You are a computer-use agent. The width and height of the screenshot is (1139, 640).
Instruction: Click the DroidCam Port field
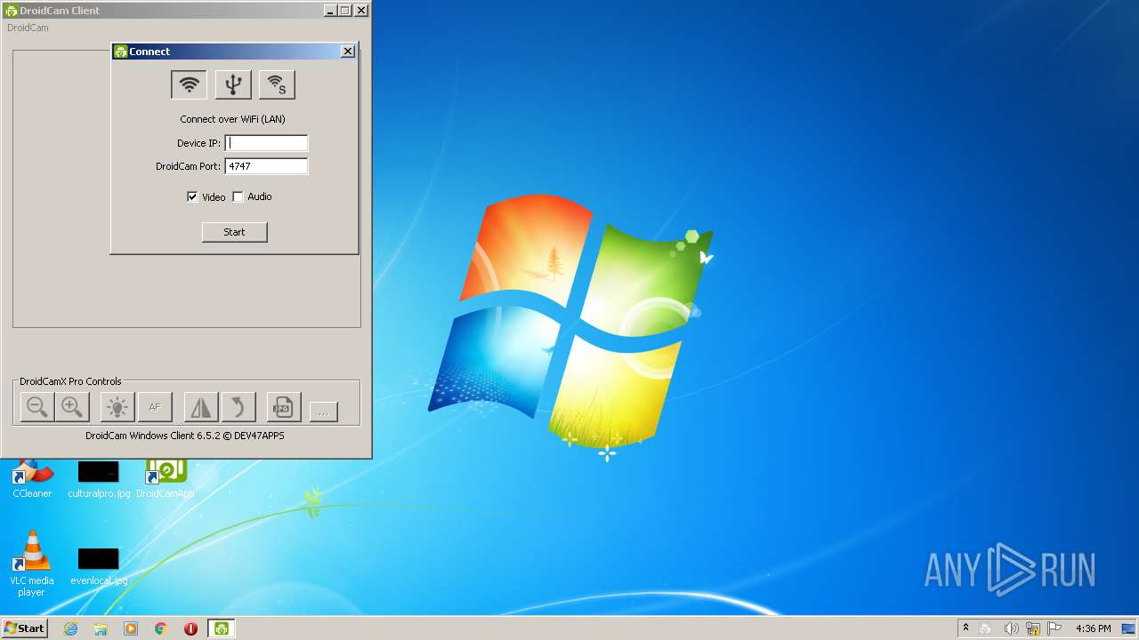coord(266,166)
